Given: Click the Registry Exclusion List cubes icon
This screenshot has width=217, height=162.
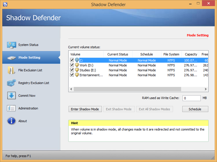Looking at the screenshot, I should [x=11, y=83].
